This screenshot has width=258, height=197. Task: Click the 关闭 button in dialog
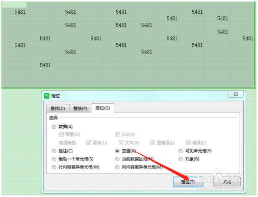227,182
